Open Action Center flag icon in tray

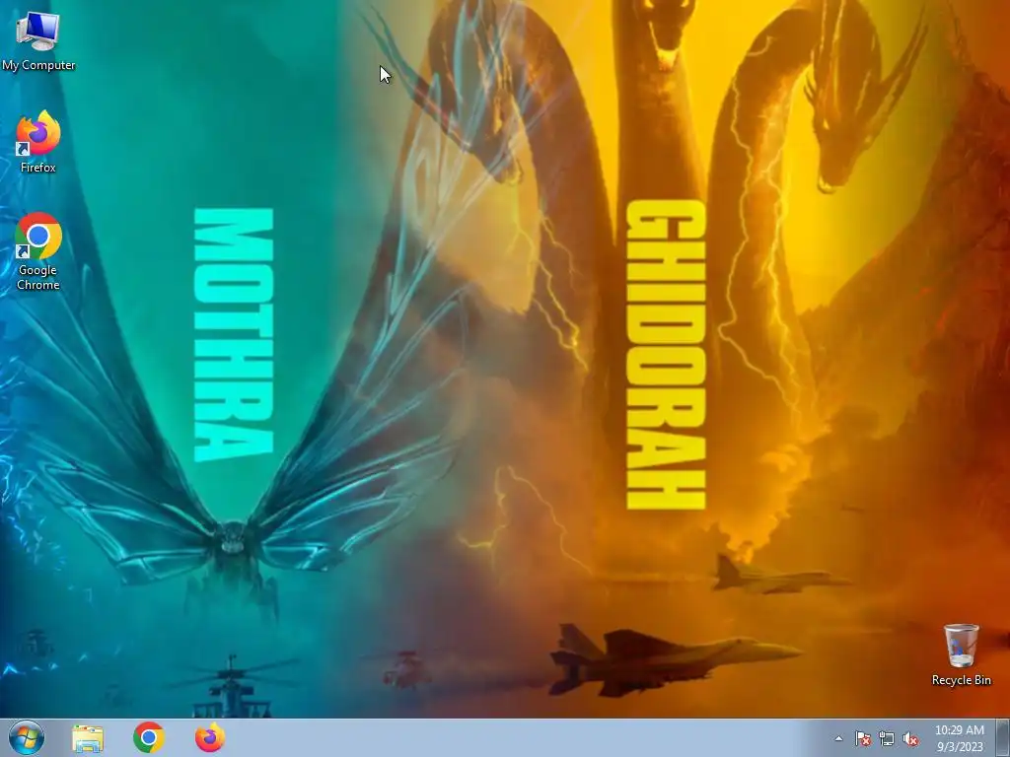(862, 738)
